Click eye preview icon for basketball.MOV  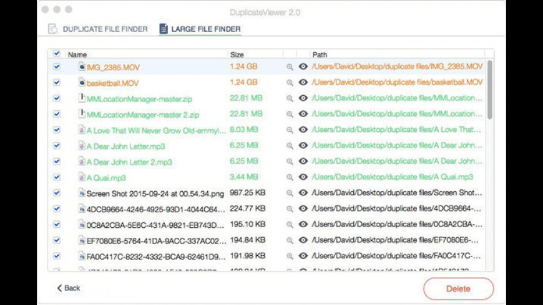(x=303, y=82)
